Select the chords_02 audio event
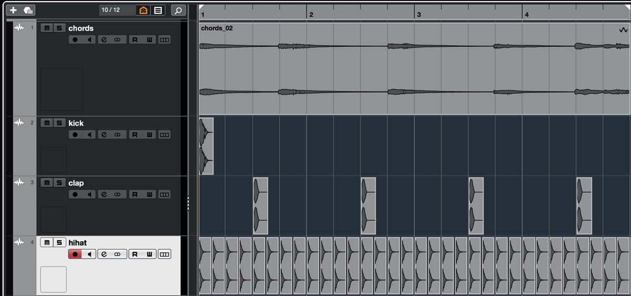The width and height of the screenshot is (631, 296). pyautogui.click(x=414, y=68)
